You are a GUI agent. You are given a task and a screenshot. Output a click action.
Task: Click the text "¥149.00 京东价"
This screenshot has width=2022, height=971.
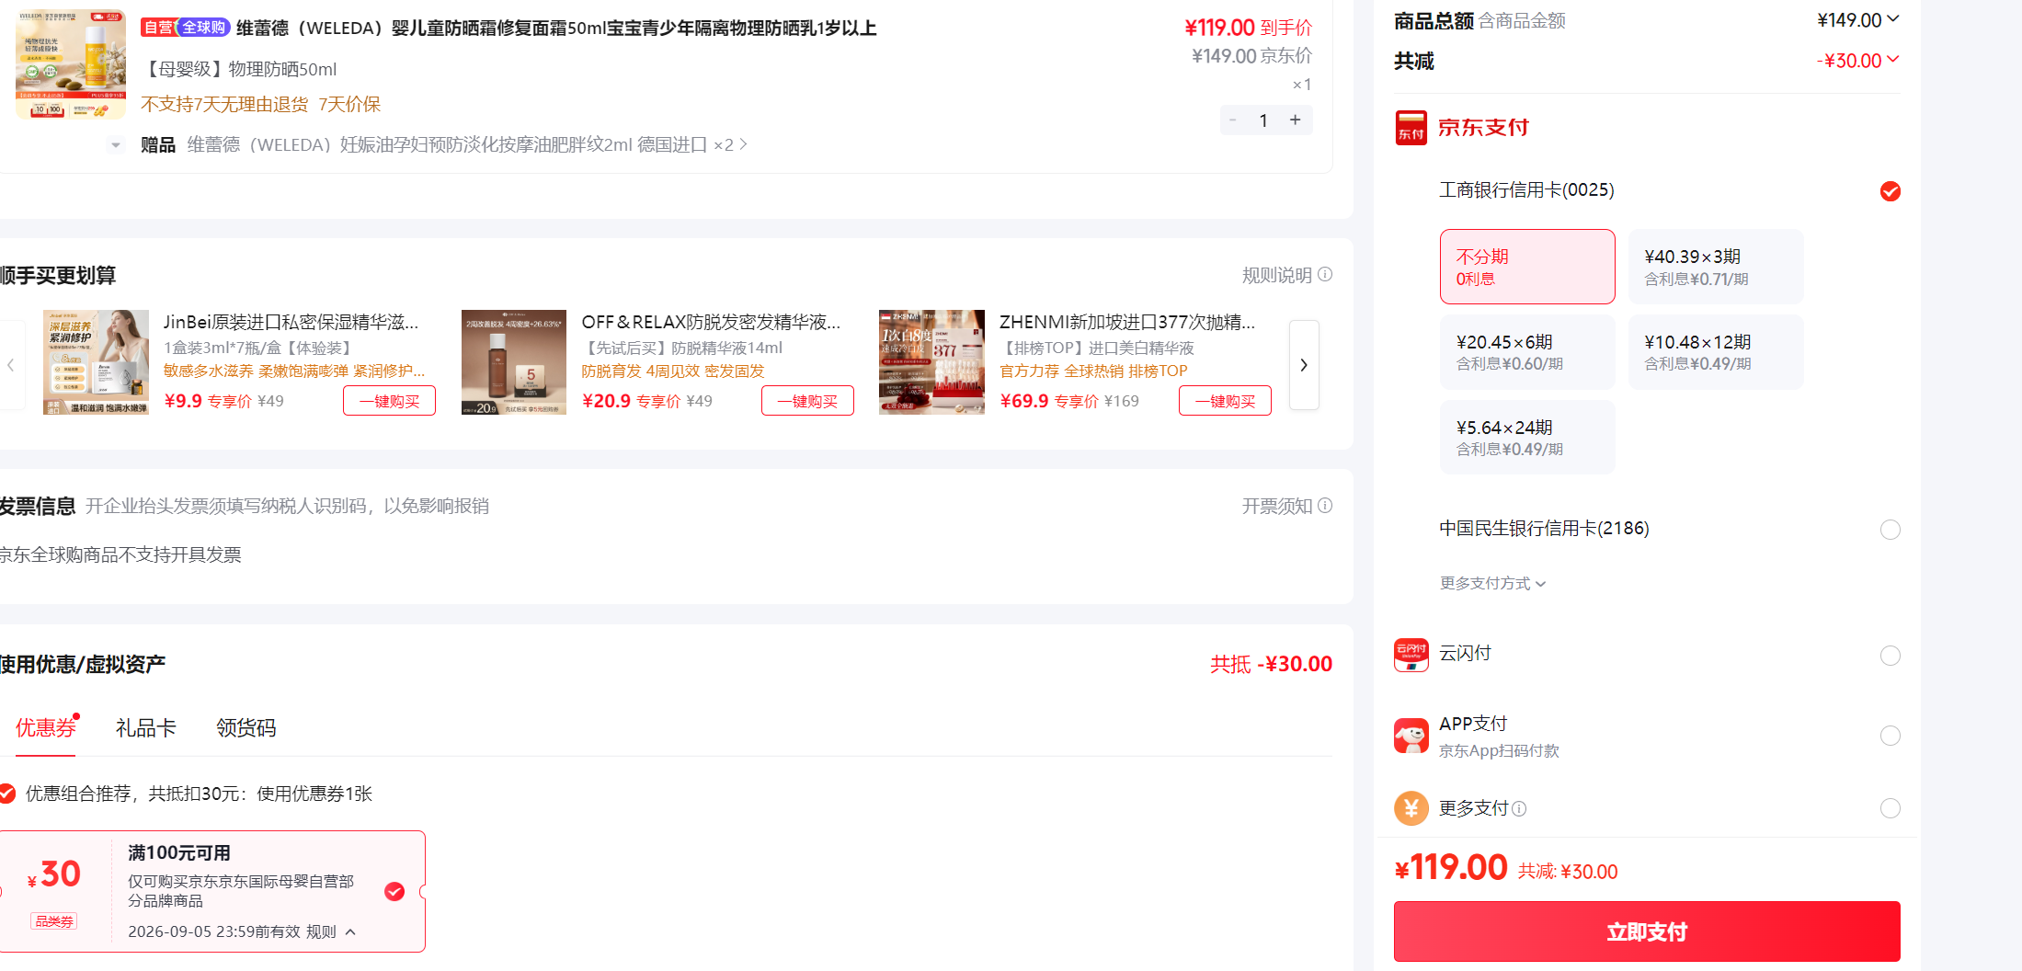pyautogui.click(x=1251, y=56)
